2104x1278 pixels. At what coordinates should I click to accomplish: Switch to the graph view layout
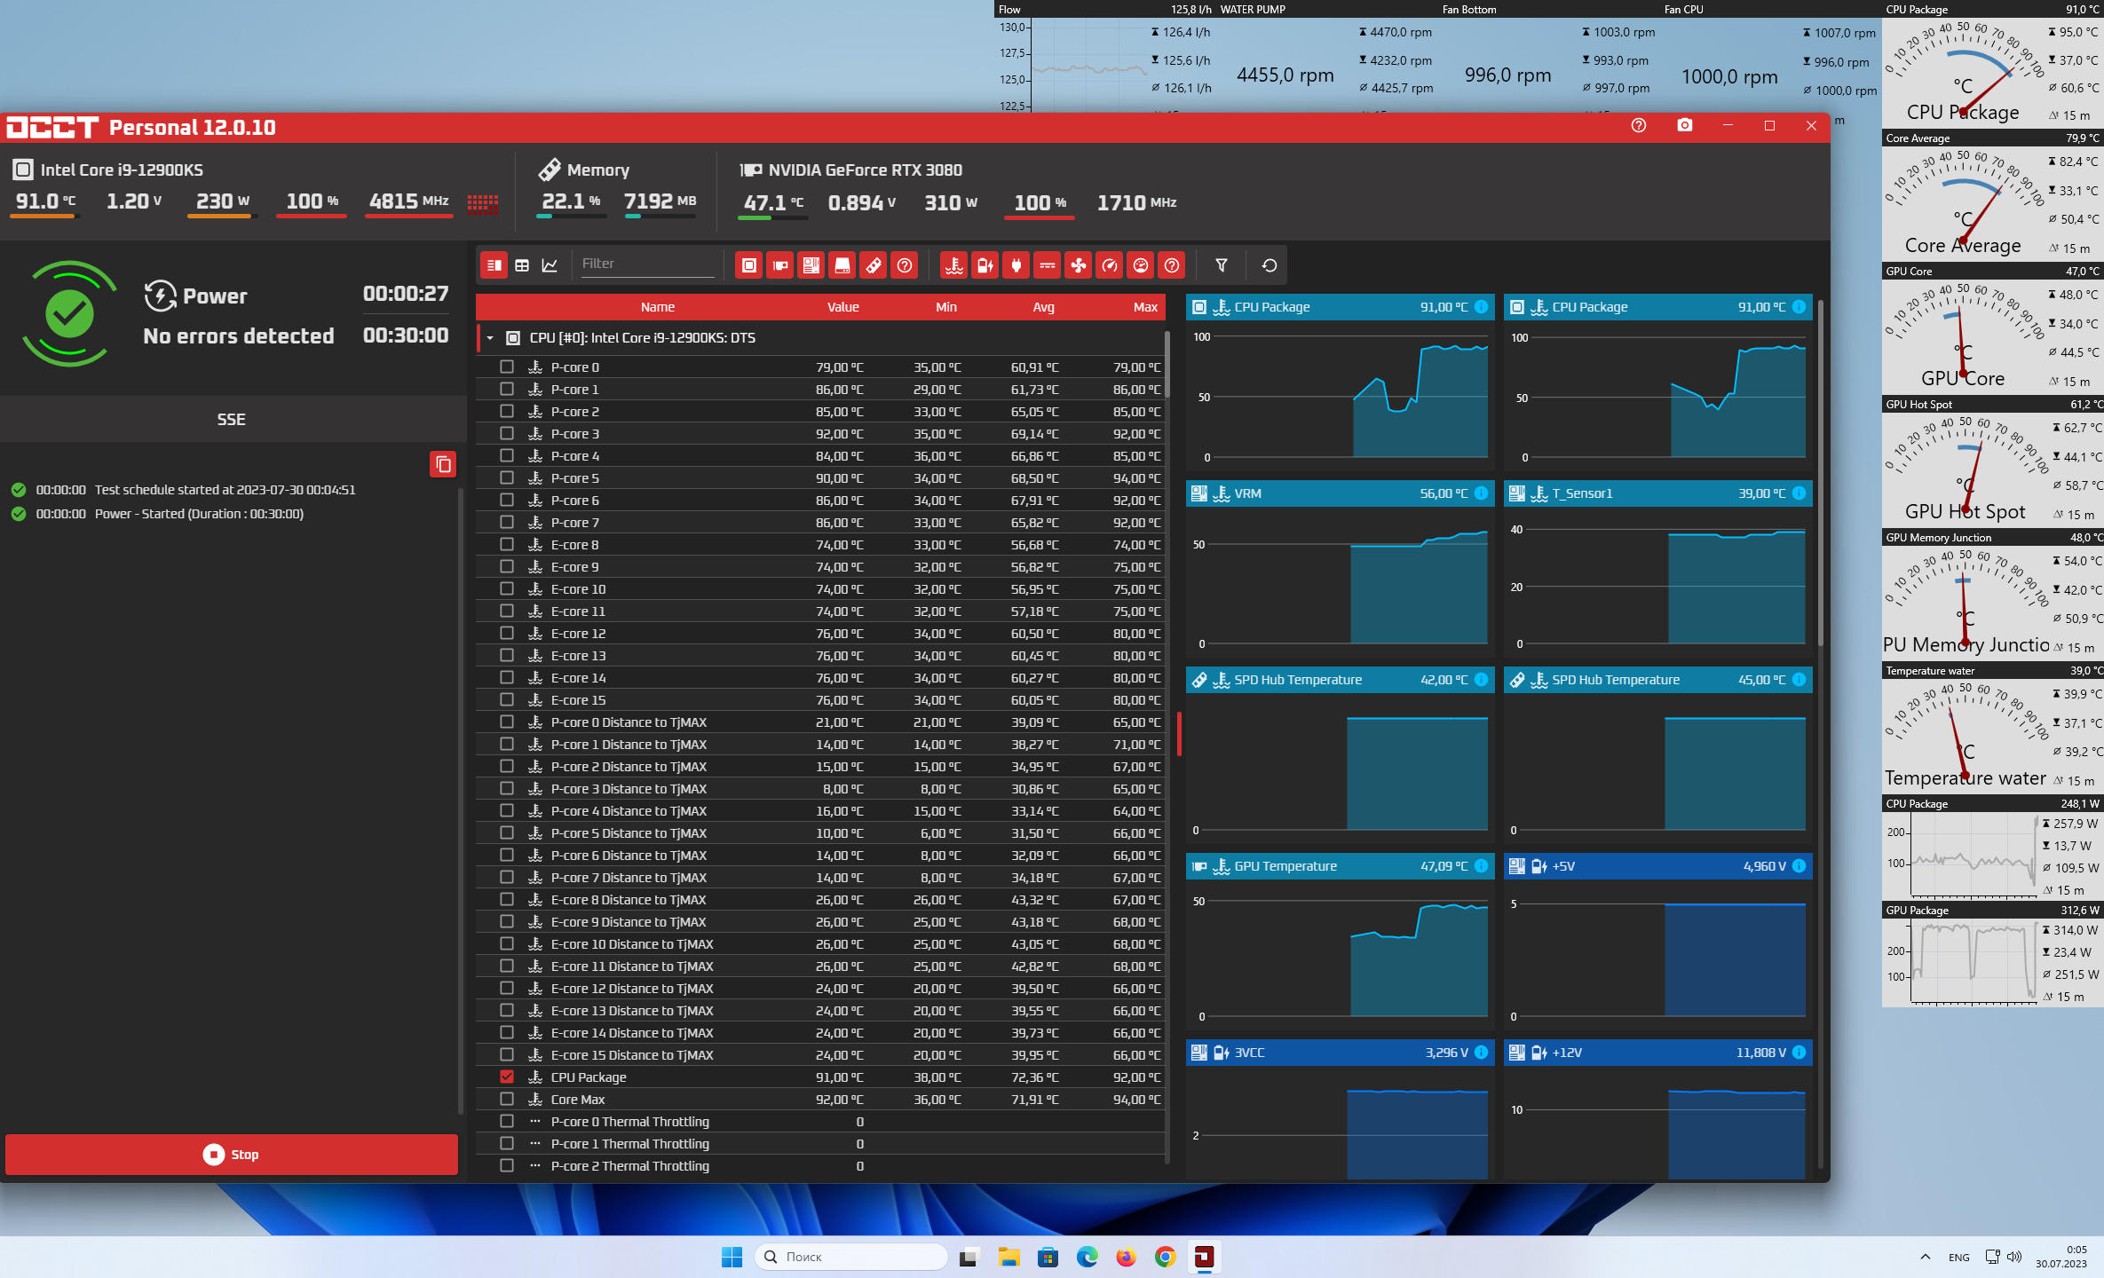pos(550,265)
